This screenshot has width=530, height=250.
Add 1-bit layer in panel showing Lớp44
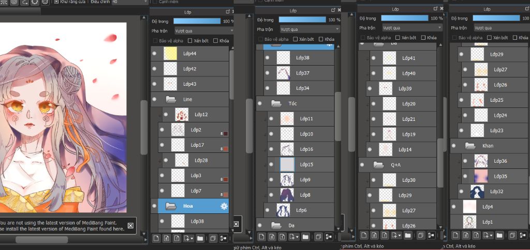click(x=177, y=238)
